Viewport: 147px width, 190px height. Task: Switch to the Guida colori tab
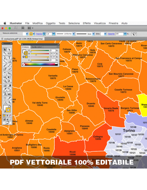(x=37, y=47)
